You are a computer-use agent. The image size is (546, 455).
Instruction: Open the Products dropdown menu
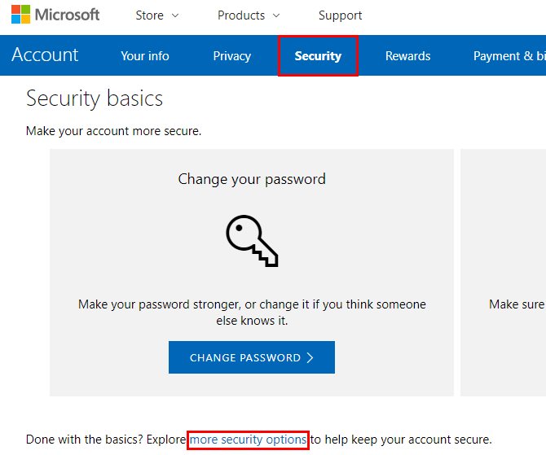241,15
